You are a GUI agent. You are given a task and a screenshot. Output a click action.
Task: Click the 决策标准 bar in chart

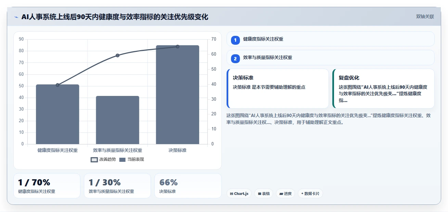click(177, 95)
